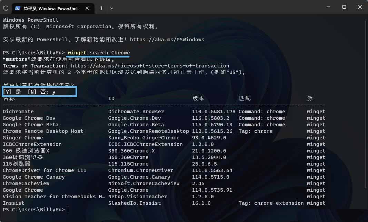Click the final 'PS C:\Users\BillyFu>' prompt
Screen dimensions: 368x222
(x=34, y=210)
